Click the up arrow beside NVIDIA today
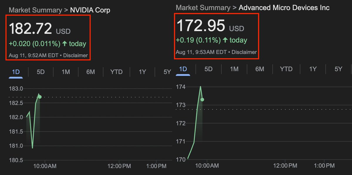This screenshot has width=352, height=175. 64,44
